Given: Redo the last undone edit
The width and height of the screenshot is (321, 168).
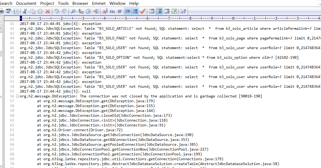Looking at the screenshot, I should [64, 11].
